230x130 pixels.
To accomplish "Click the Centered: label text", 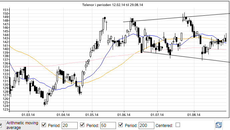I will (164, 126).
